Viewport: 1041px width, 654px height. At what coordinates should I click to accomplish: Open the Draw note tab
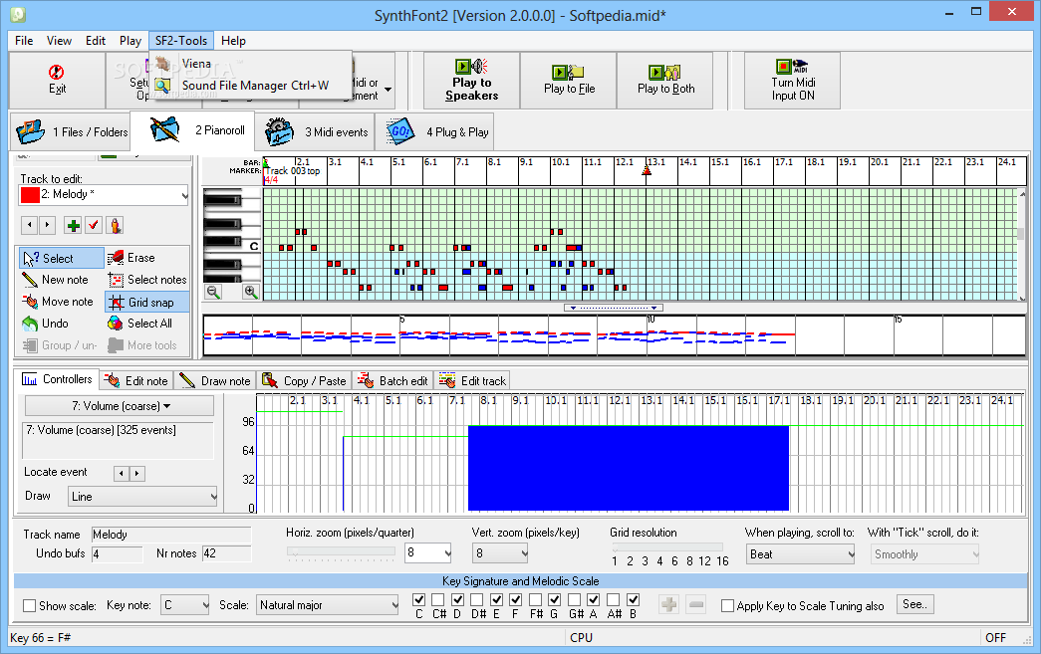(x=215, y=380)
